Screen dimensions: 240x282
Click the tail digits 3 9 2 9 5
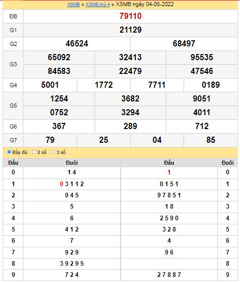click(72, 264)
